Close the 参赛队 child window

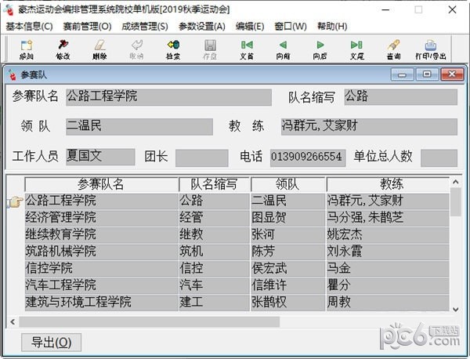452,74
